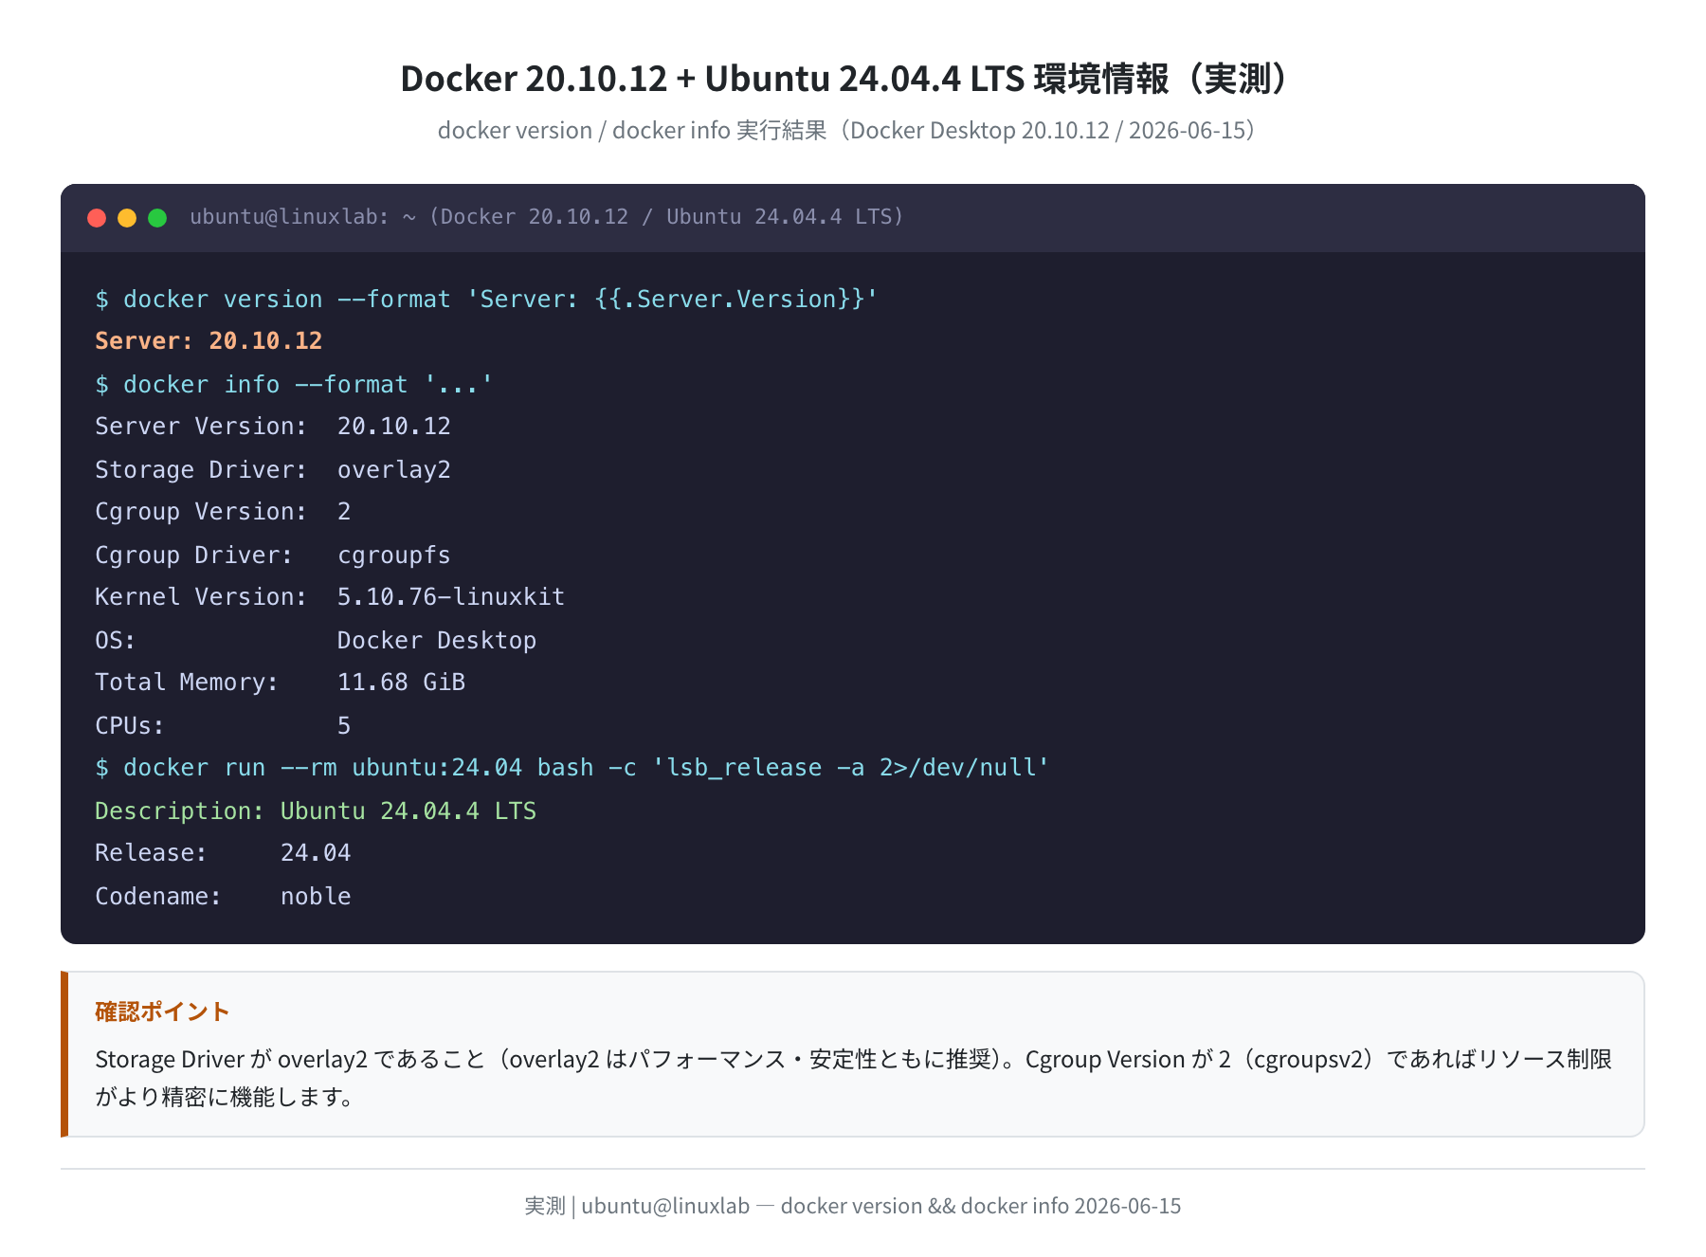Image resolution: width=1706 pixels, height=1257 pixels.
Task: Click the 'Kernel Version:' label
Action: pos(201,597)
